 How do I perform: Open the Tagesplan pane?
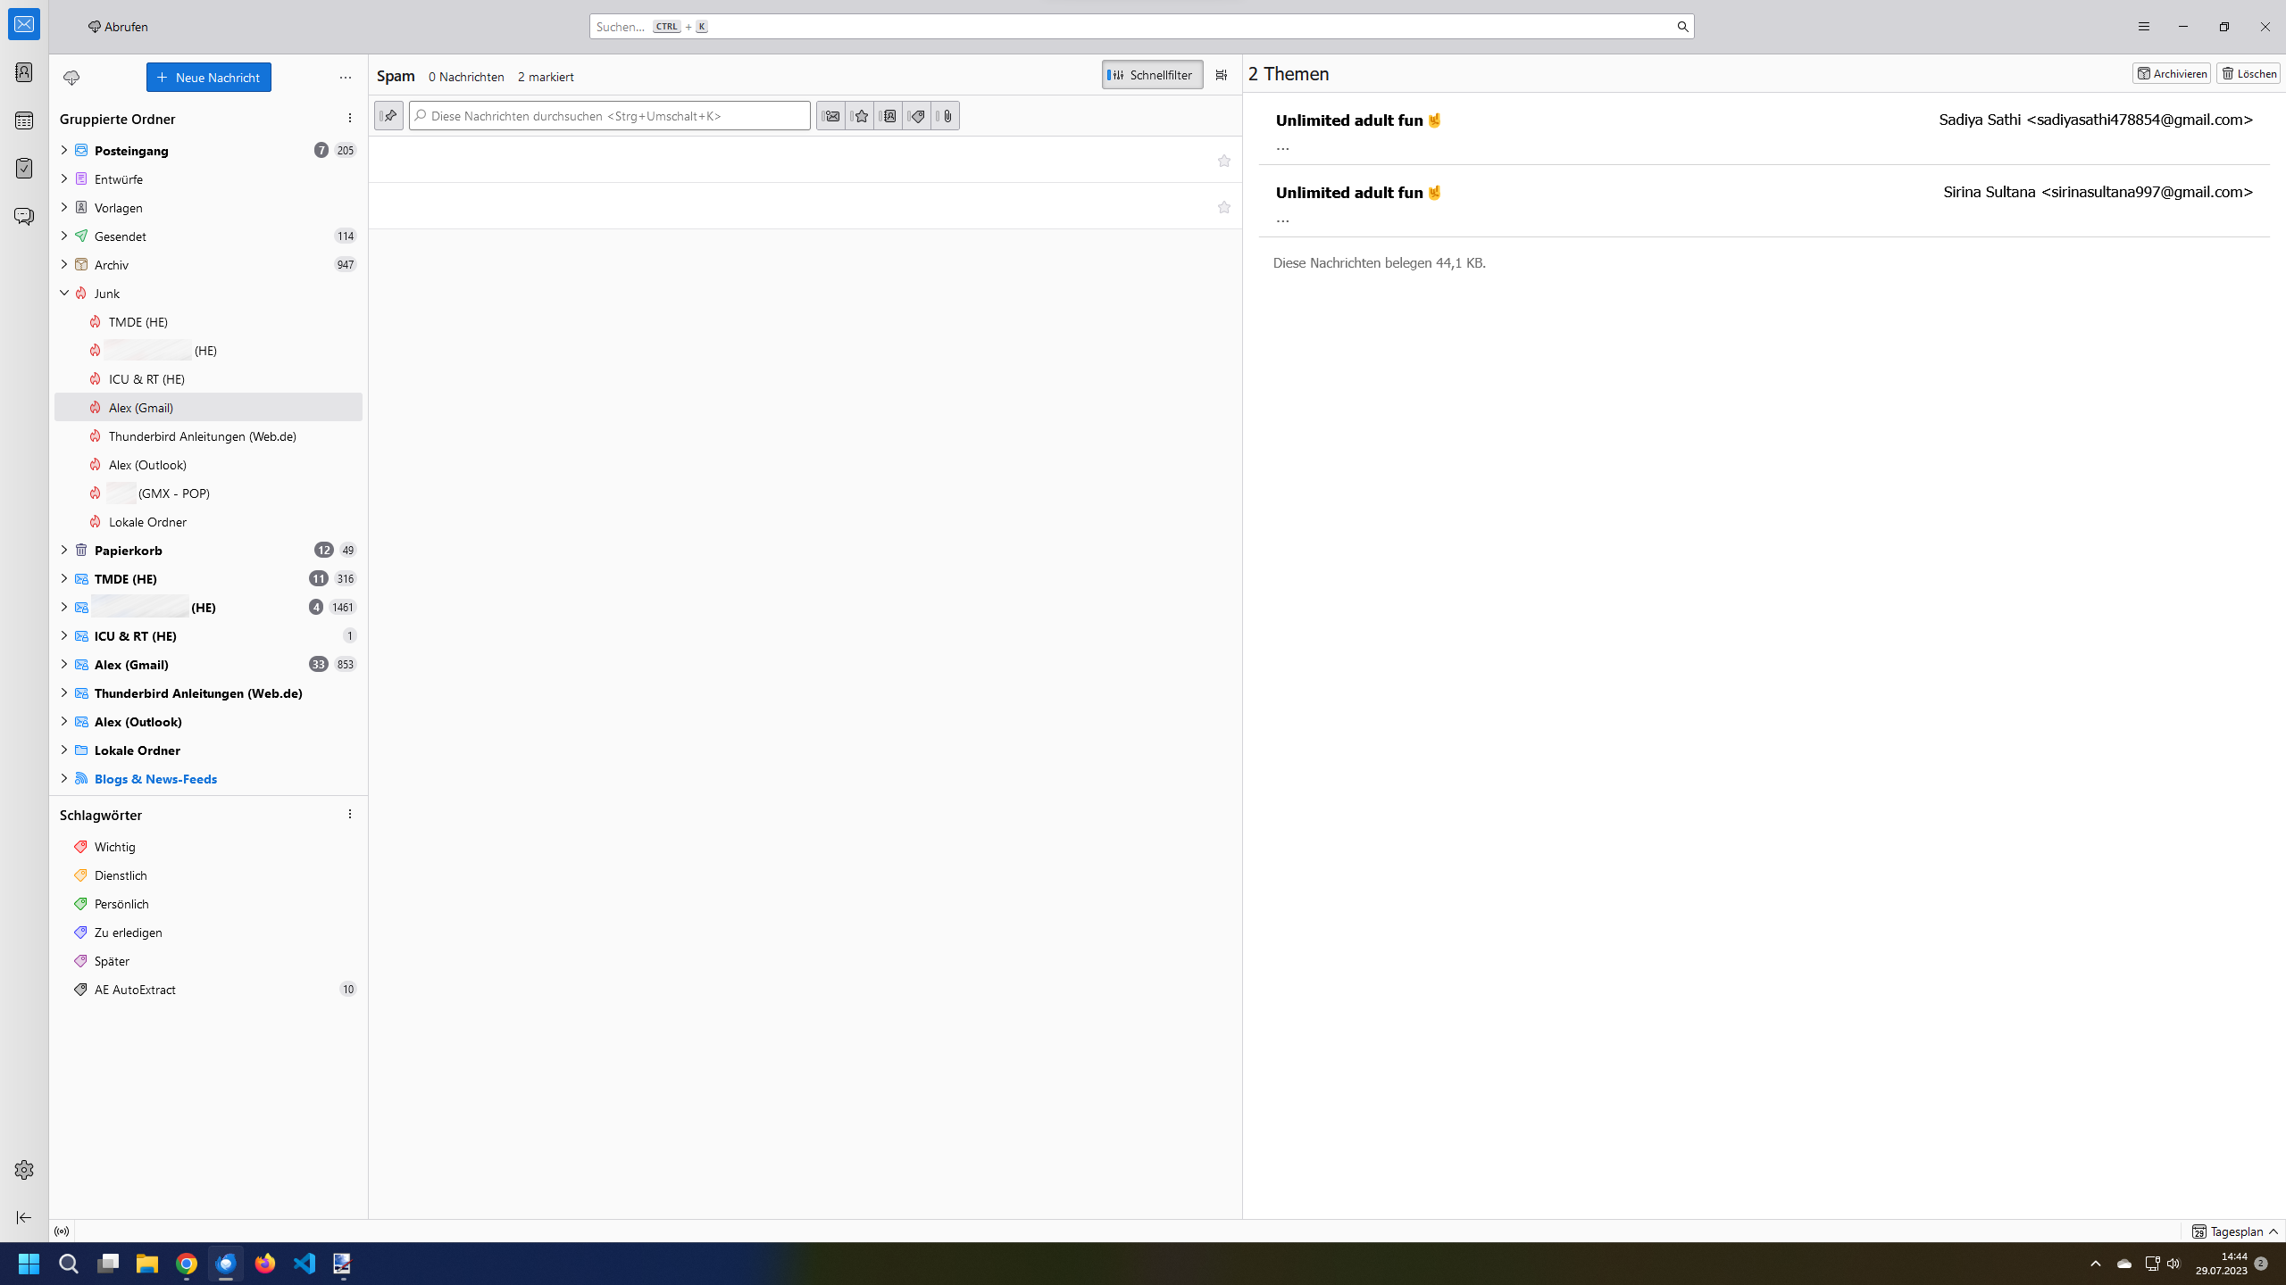pyautogui.click(x=2235, y=1231)
